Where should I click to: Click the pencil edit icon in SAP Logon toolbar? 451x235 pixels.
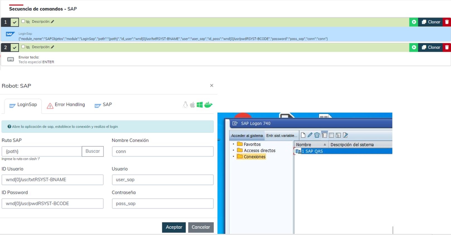(x=310, y=135)
